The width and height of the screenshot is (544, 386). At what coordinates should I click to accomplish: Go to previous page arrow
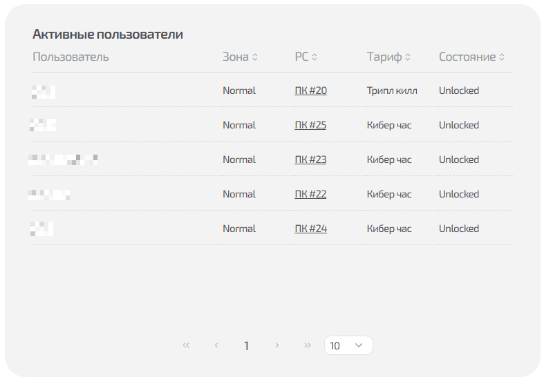[x=216, y=345]
